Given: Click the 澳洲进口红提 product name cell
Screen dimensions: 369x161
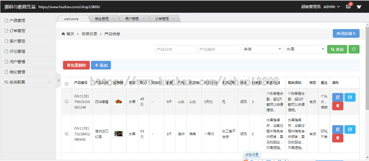Looking at the screenshot, I should pos(102,134).
